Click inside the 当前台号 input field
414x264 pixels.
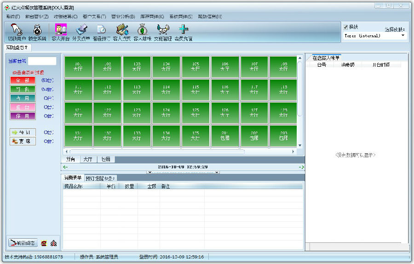42,61
